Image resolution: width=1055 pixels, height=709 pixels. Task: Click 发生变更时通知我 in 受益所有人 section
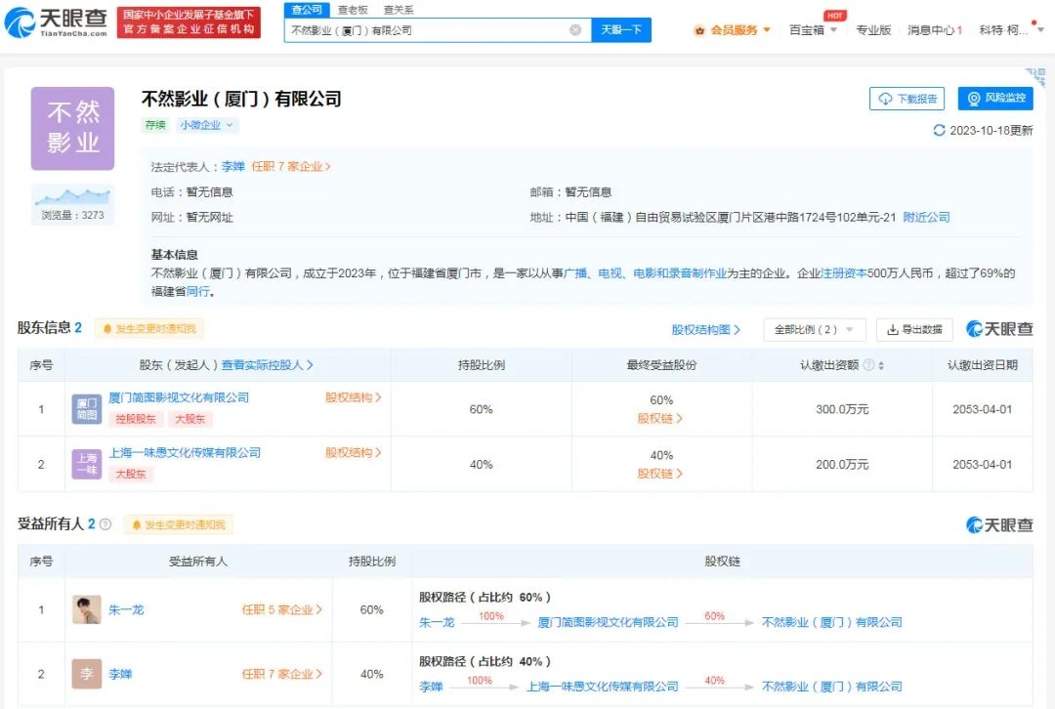pos(179,524)
